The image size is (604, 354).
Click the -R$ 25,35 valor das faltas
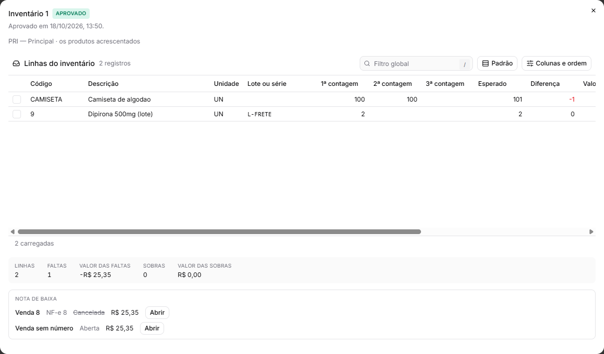95,275
